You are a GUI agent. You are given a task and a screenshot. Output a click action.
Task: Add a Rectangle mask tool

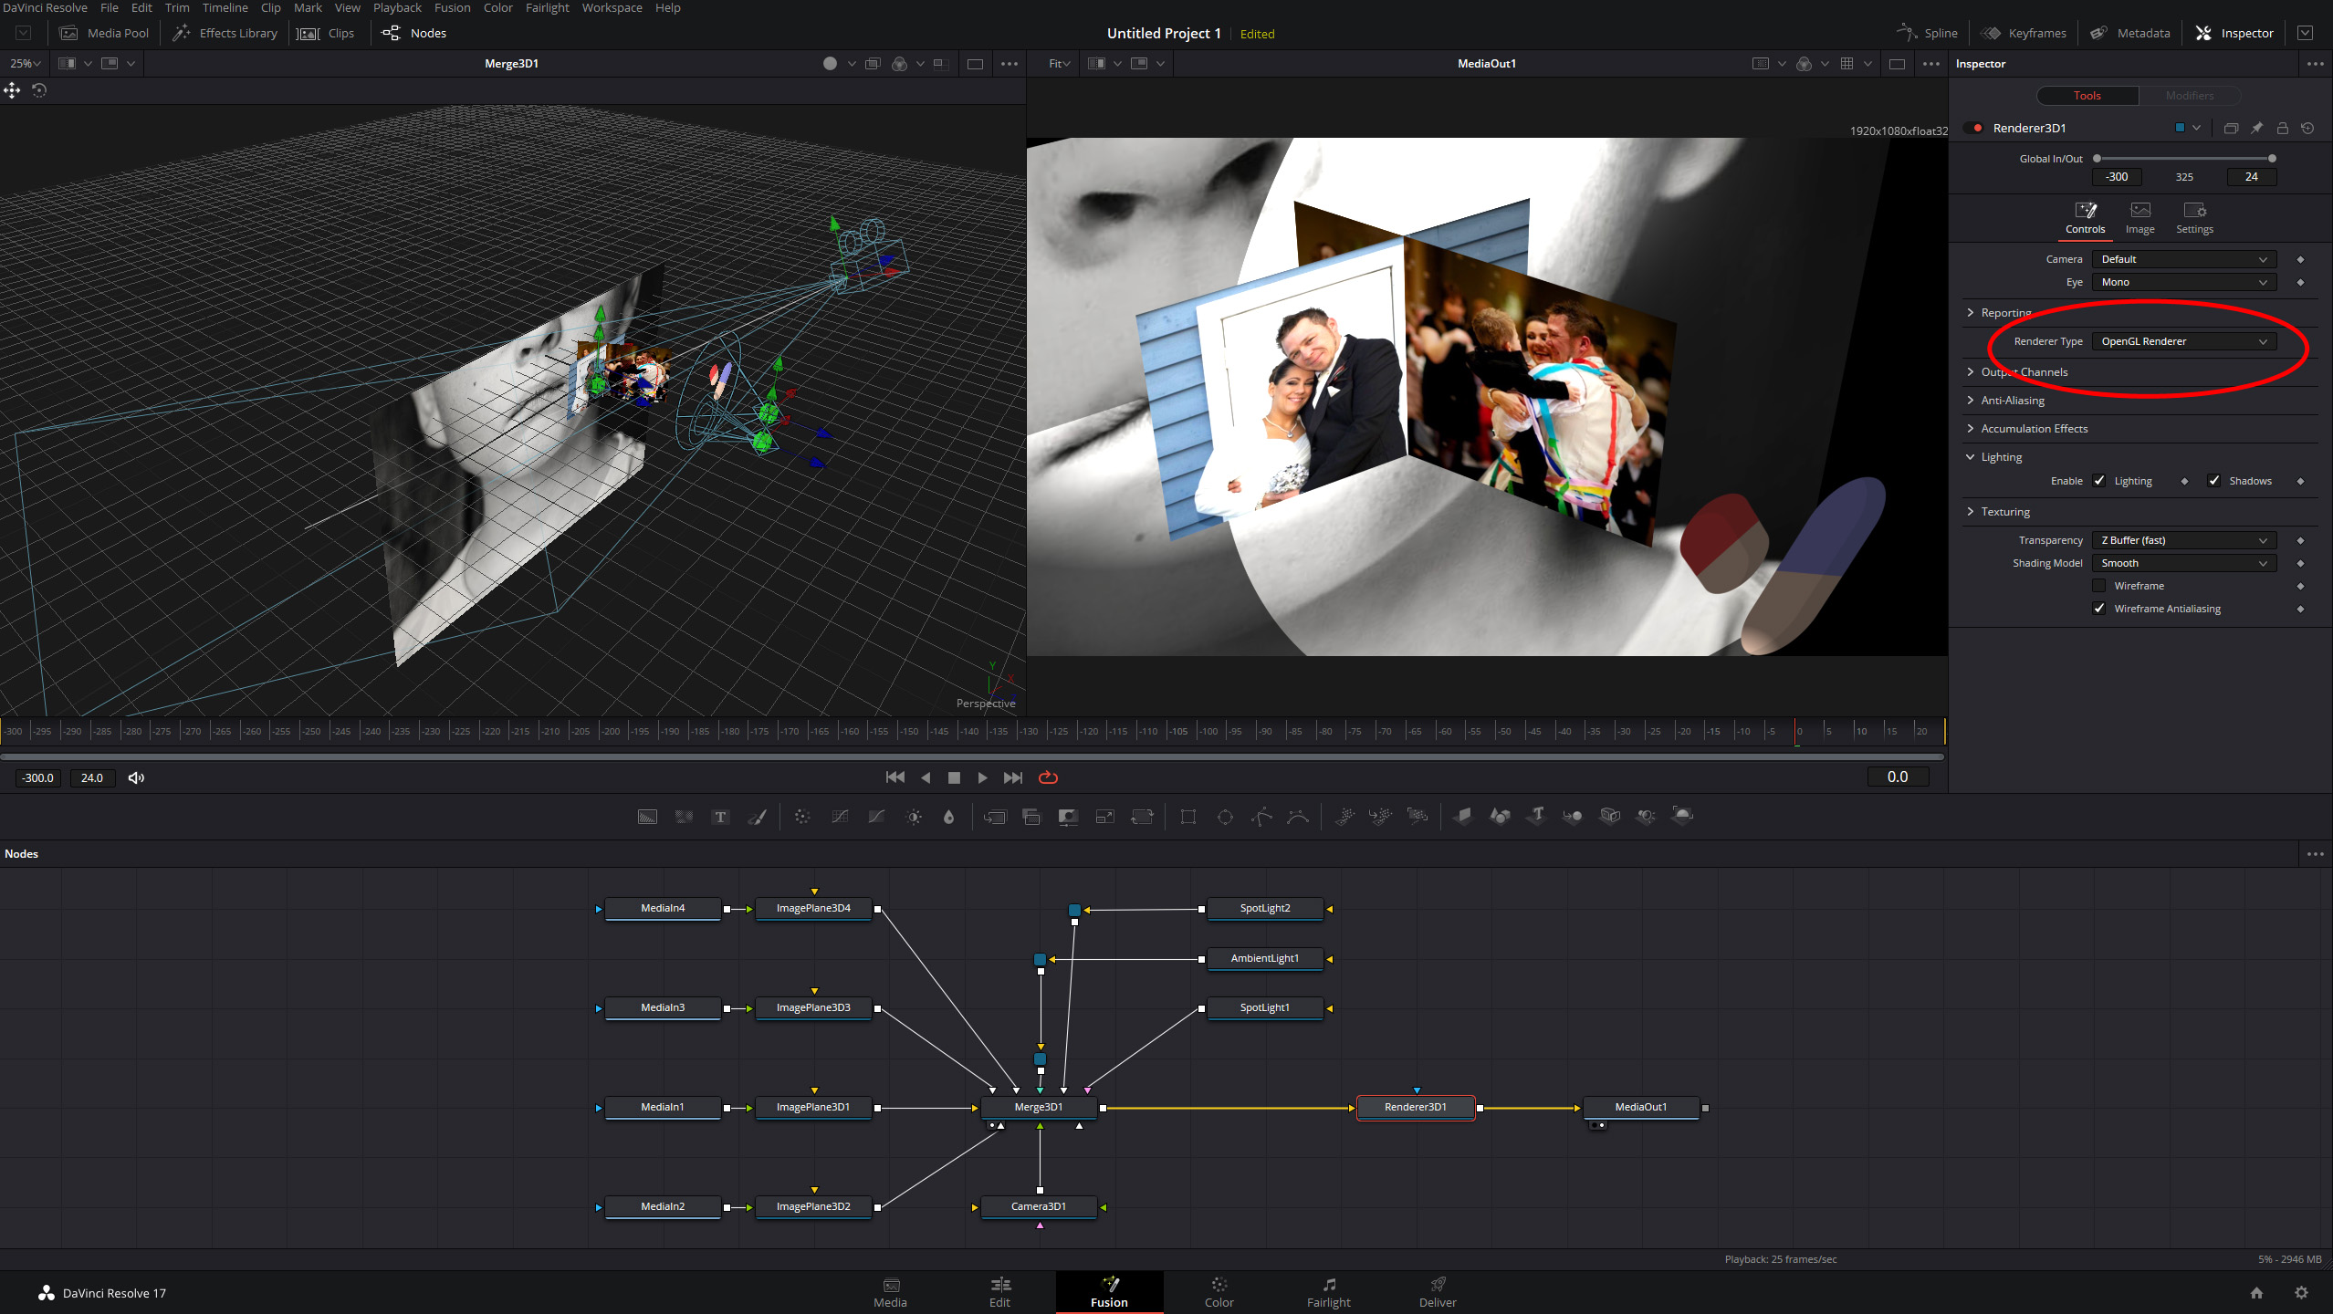[x=1187, y=817]
